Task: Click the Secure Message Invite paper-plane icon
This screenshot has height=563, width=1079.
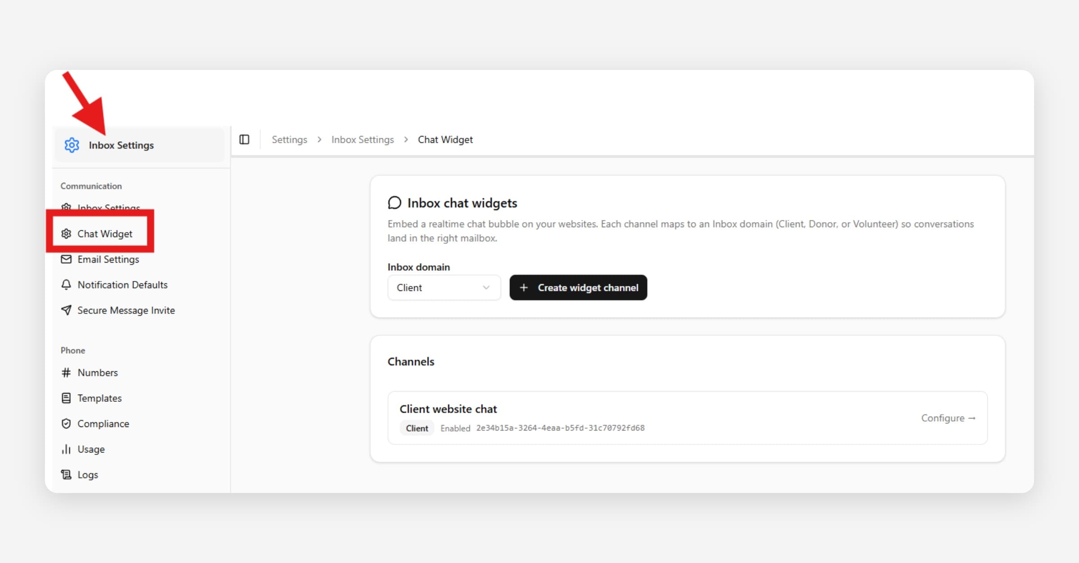Action: pos(66,310)
